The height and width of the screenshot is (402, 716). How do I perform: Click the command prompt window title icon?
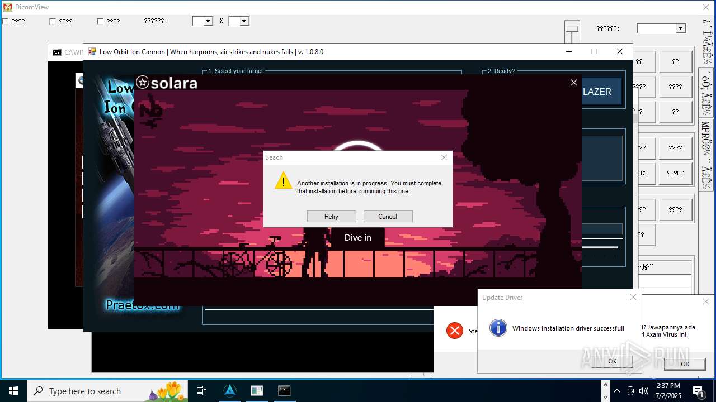pyautogui.click(x=57, y=52)
